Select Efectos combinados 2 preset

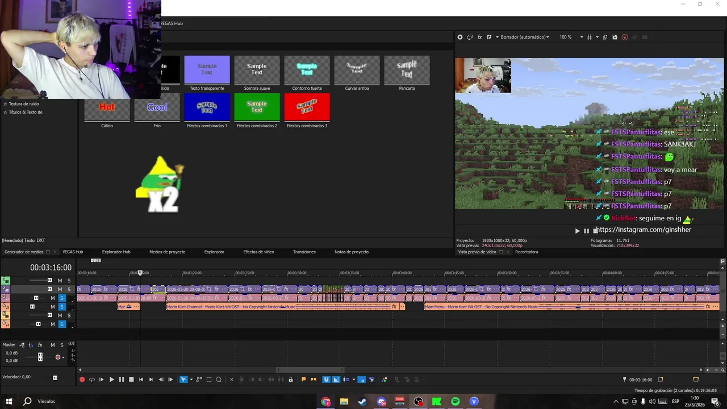pos(257,111)
